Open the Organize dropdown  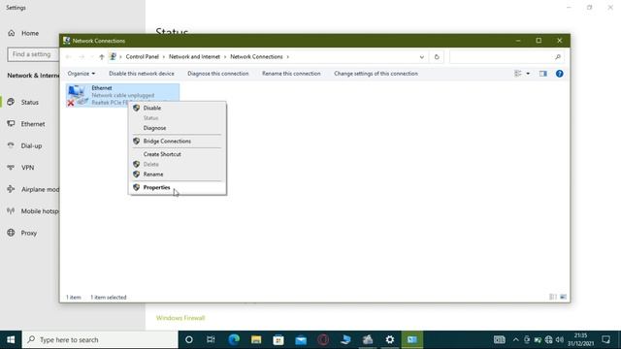coord(82,74)
